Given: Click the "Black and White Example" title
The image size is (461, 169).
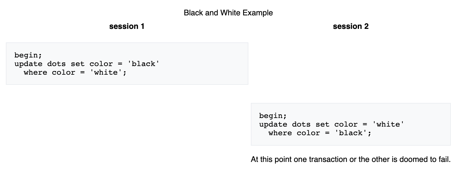Looking at the screenshot, I should pyautogui.click(x=228, y=13).
